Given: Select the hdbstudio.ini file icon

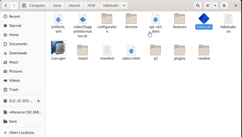Looking at the screenshot, I should (228, 19).
